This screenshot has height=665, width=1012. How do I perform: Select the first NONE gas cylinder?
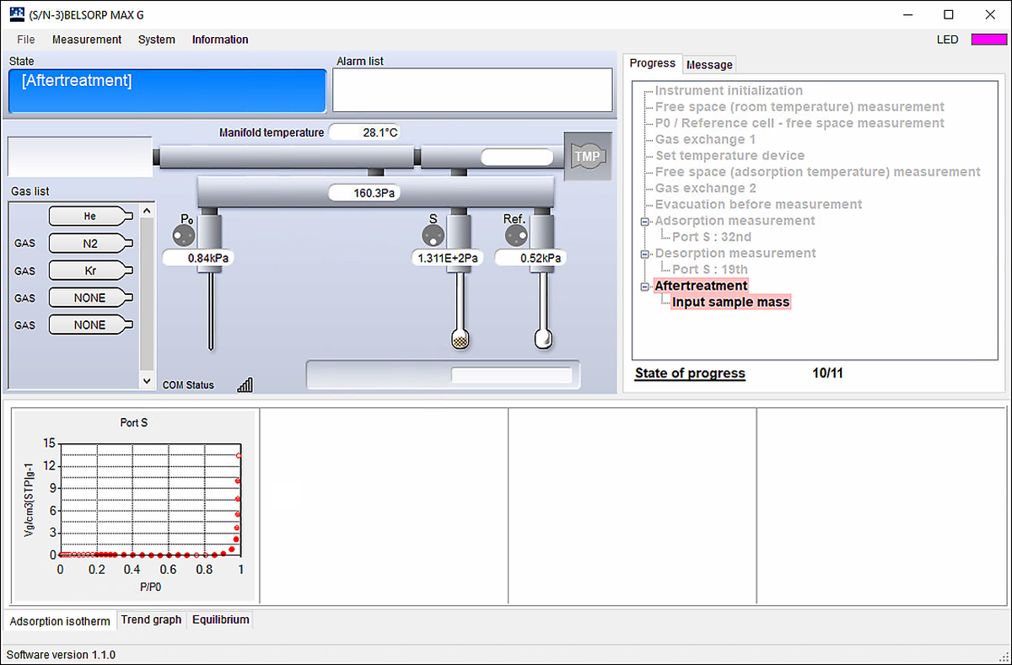point(90,298)
